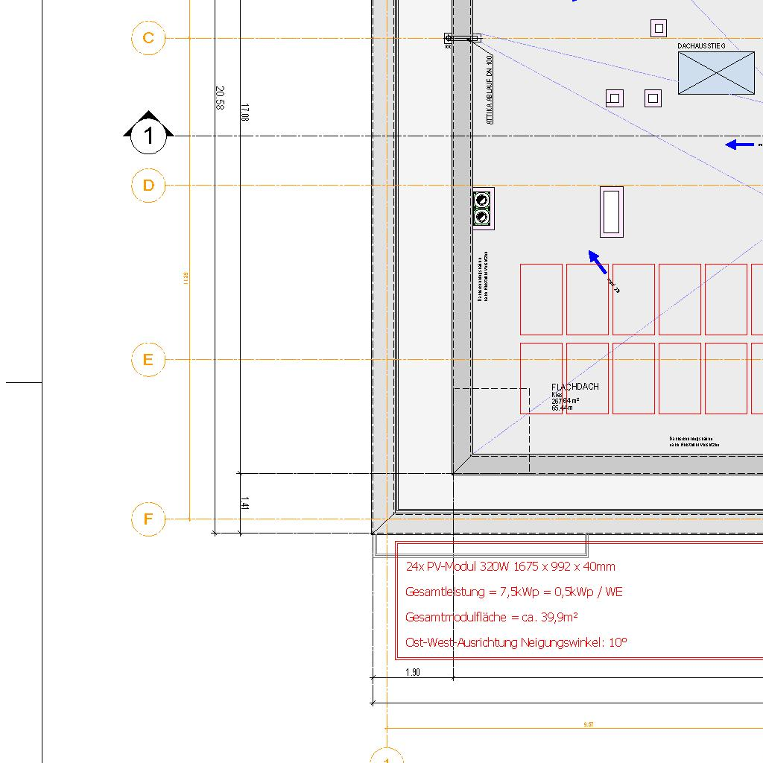Click the blue left-pointing arrow at right edge
The width and height of the screenshot is (763, 763).
click(740, 145)
